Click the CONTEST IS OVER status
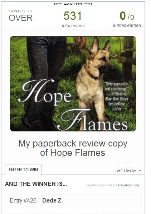The width and height of the screenshot is (151, 214). [20, 16]
